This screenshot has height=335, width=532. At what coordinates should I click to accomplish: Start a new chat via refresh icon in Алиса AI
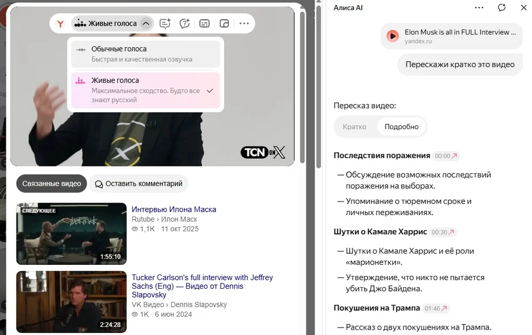click(x=502, y=7)
